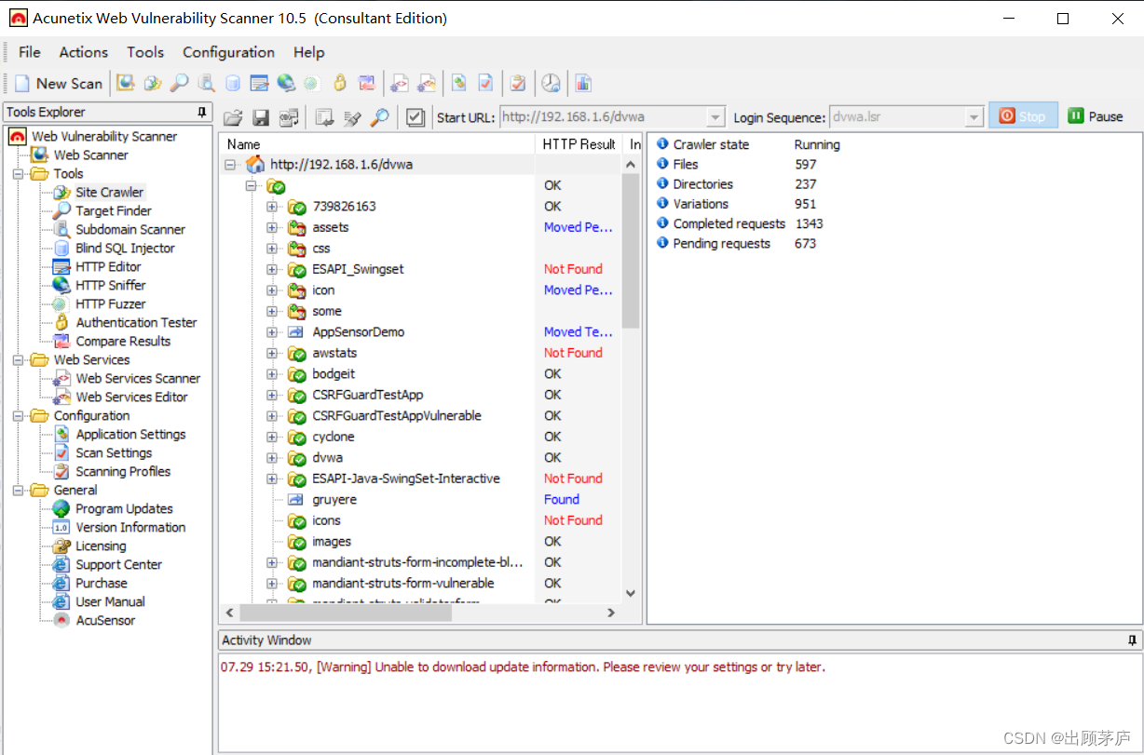
Task: Click the horizontal scrollbar right arrow
Action: click(611, 613)
